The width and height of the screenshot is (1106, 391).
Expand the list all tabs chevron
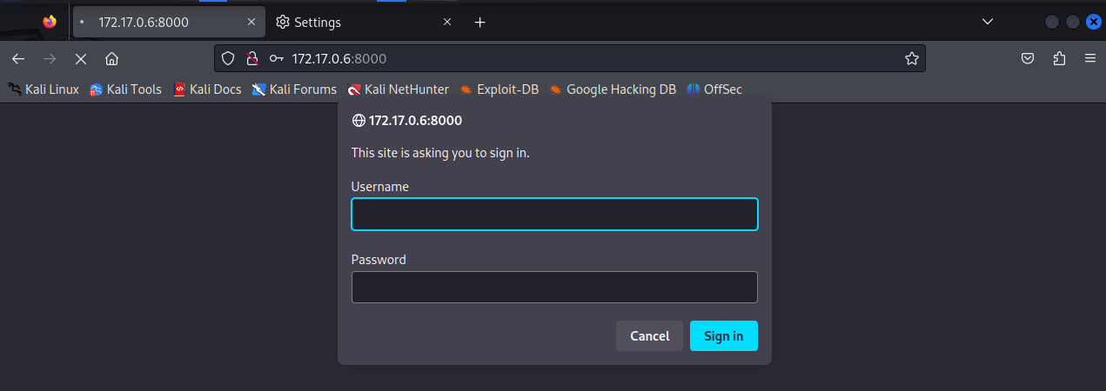pos(988,22)
